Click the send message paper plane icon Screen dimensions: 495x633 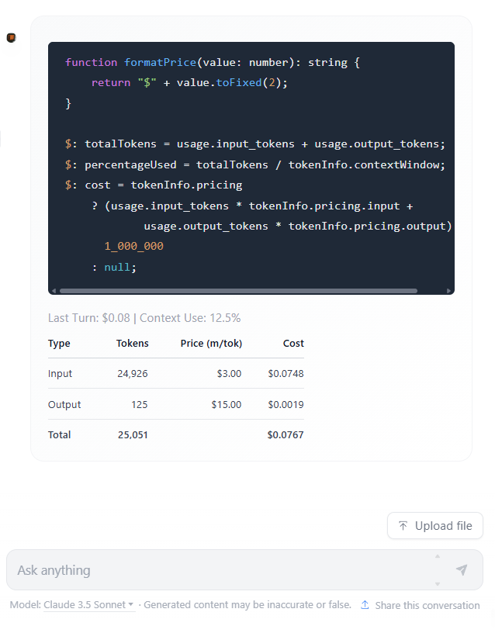tap(462, 570)
